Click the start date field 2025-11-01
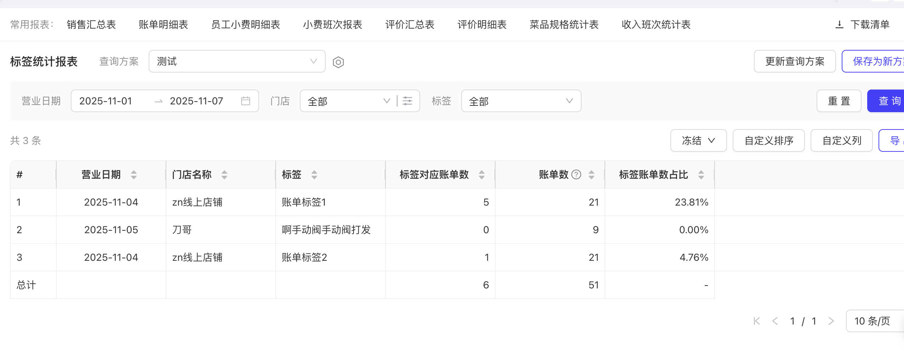Image resolution: width=904 pixels, height=351 pixels. 106,101
